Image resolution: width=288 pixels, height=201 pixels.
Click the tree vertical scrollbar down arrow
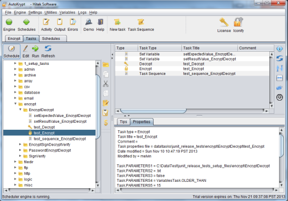(x=98, y=186)
